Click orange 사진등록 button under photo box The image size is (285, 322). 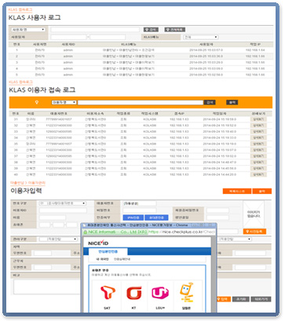(254, 232)
